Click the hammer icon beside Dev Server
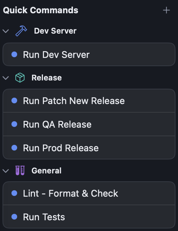Viewport: 178px width, 231px height. pos(21,31)
